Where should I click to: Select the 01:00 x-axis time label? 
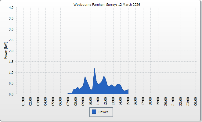pyautogui.click(x=23, y=101)
